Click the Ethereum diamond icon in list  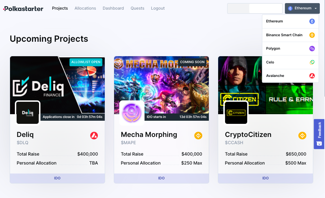(312, 21)
